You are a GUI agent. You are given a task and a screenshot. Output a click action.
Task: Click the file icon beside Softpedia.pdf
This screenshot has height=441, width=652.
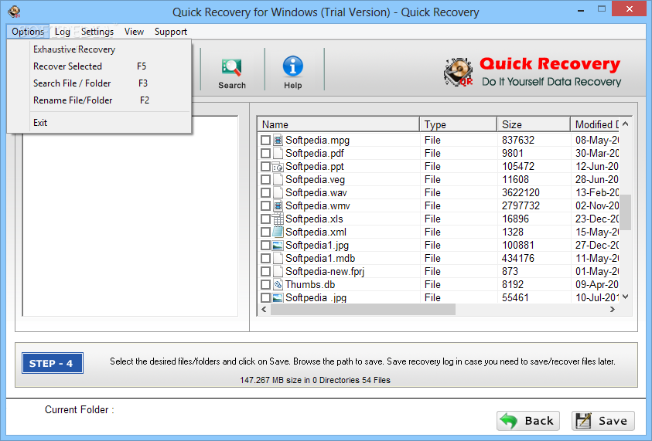[278, 153]
